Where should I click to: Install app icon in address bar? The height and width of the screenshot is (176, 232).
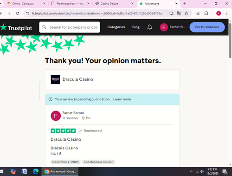tap(171, 13)
